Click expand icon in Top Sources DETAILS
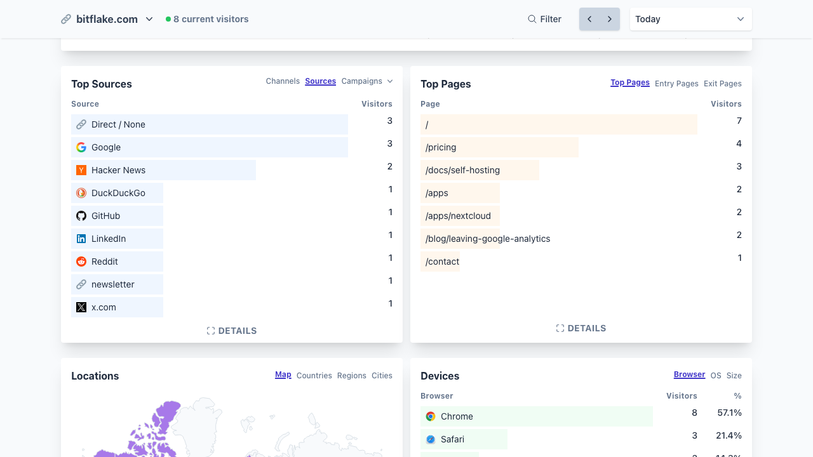Viewport: 813px width, 457px height. [211, 331]
